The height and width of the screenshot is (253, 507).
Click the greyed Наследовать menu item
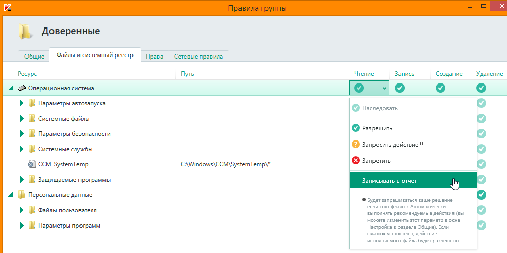tap(413, 108)
